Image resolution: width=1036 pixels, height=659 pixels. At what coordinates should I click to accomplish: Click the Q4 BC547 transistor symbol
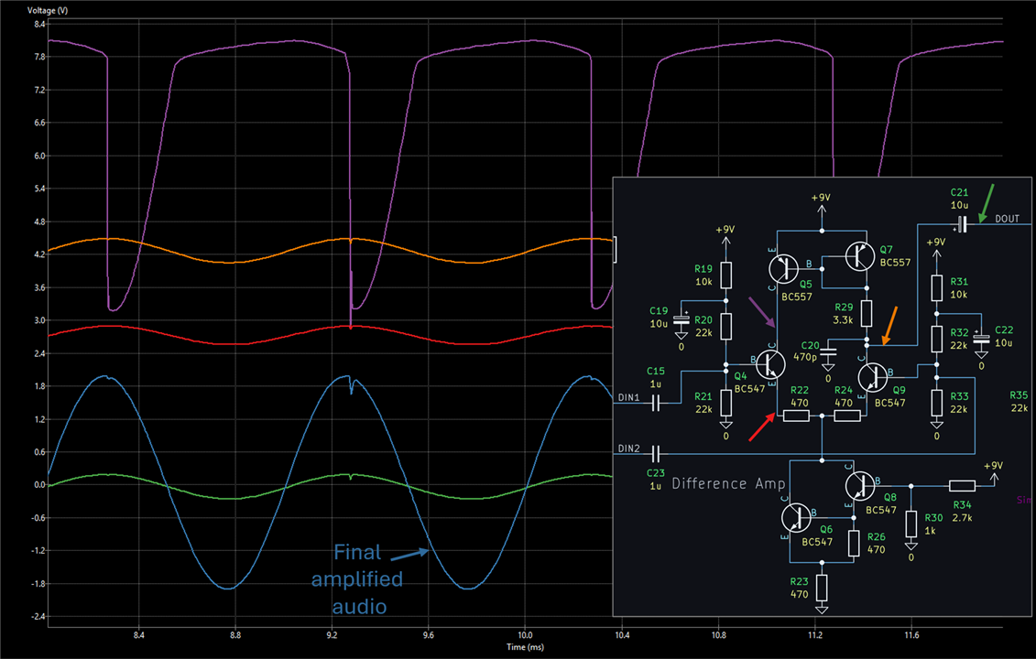pos(769,364)
